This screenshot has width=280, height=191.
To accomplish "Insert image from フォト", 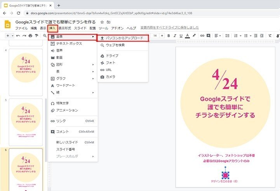I will [x=123, y=63].
